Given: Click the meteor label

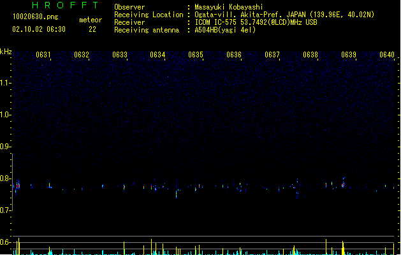Looking at the screenshot, I should [x=91, y=20].
